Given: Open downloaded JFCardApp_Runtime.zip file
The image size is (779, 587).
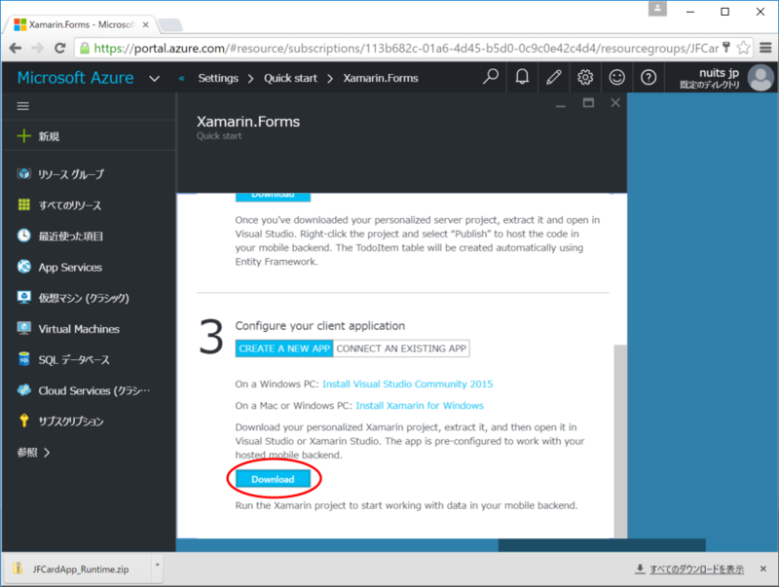Looking at the screenshot, I should click(77, 569).
